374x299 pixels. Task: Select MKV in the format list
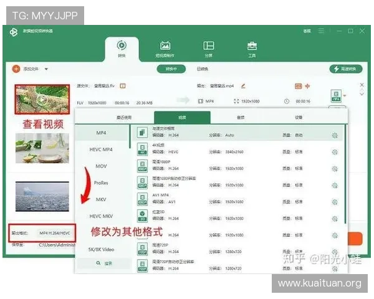[101, 199]
